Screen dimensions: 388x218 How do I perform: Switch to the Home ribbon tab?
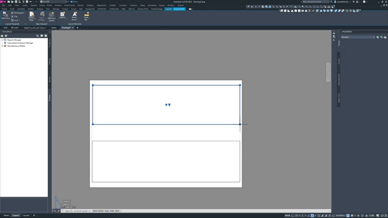coord(5,9)
